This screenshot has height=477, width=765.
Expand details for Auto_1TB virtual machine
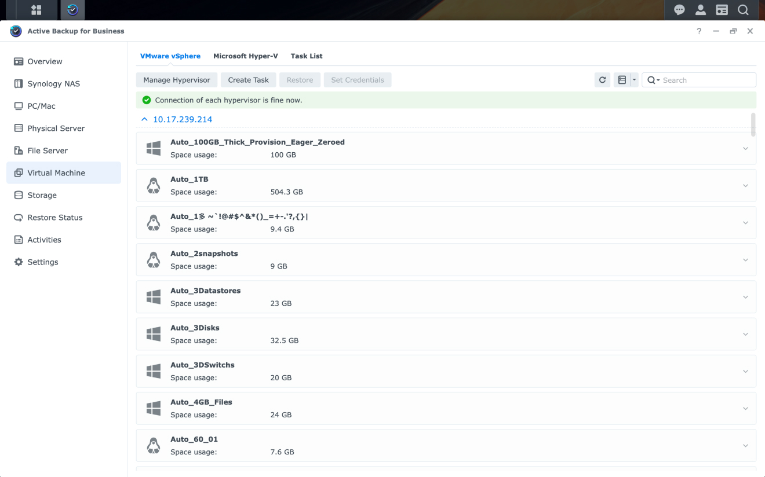pyautogui.click(x=745, y=185)
